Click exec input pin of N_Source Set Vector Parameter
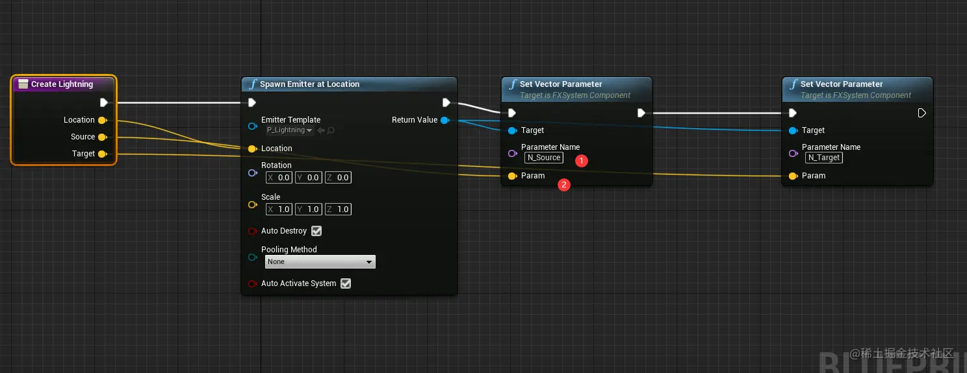Screen dimensions: 967x373 512,113
